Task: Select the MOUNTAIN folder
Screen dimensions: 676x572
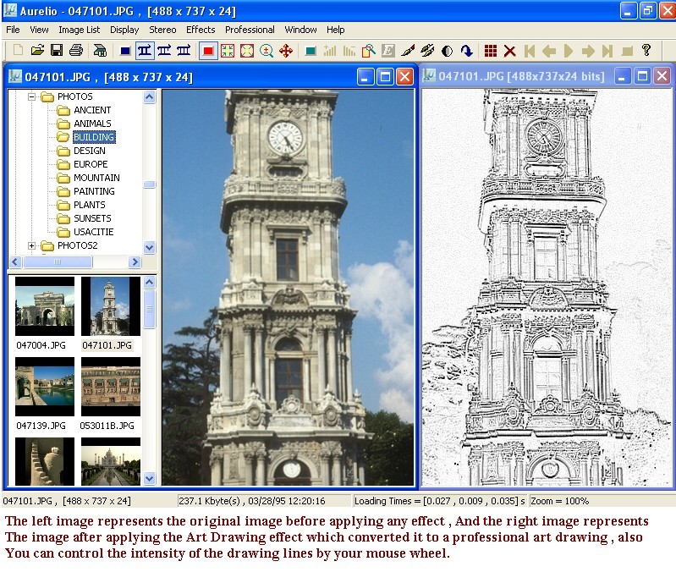Action: 96,178
